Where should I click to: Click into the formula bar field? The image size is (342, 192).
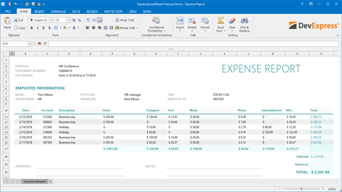pyautogui.click(x=193, y=44)
